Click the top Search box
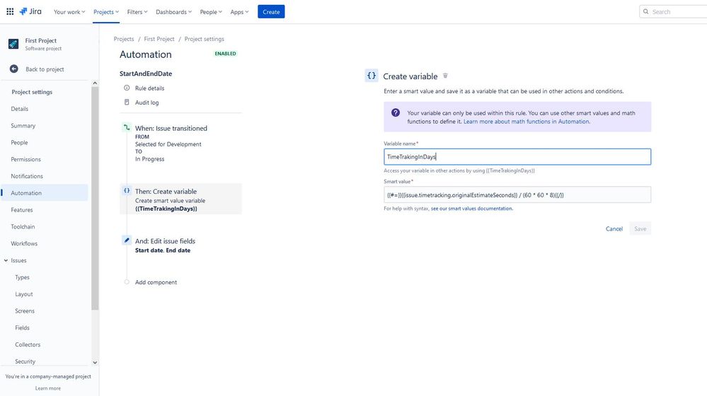Viewport: 707px width, 396px height. [673, 12]
